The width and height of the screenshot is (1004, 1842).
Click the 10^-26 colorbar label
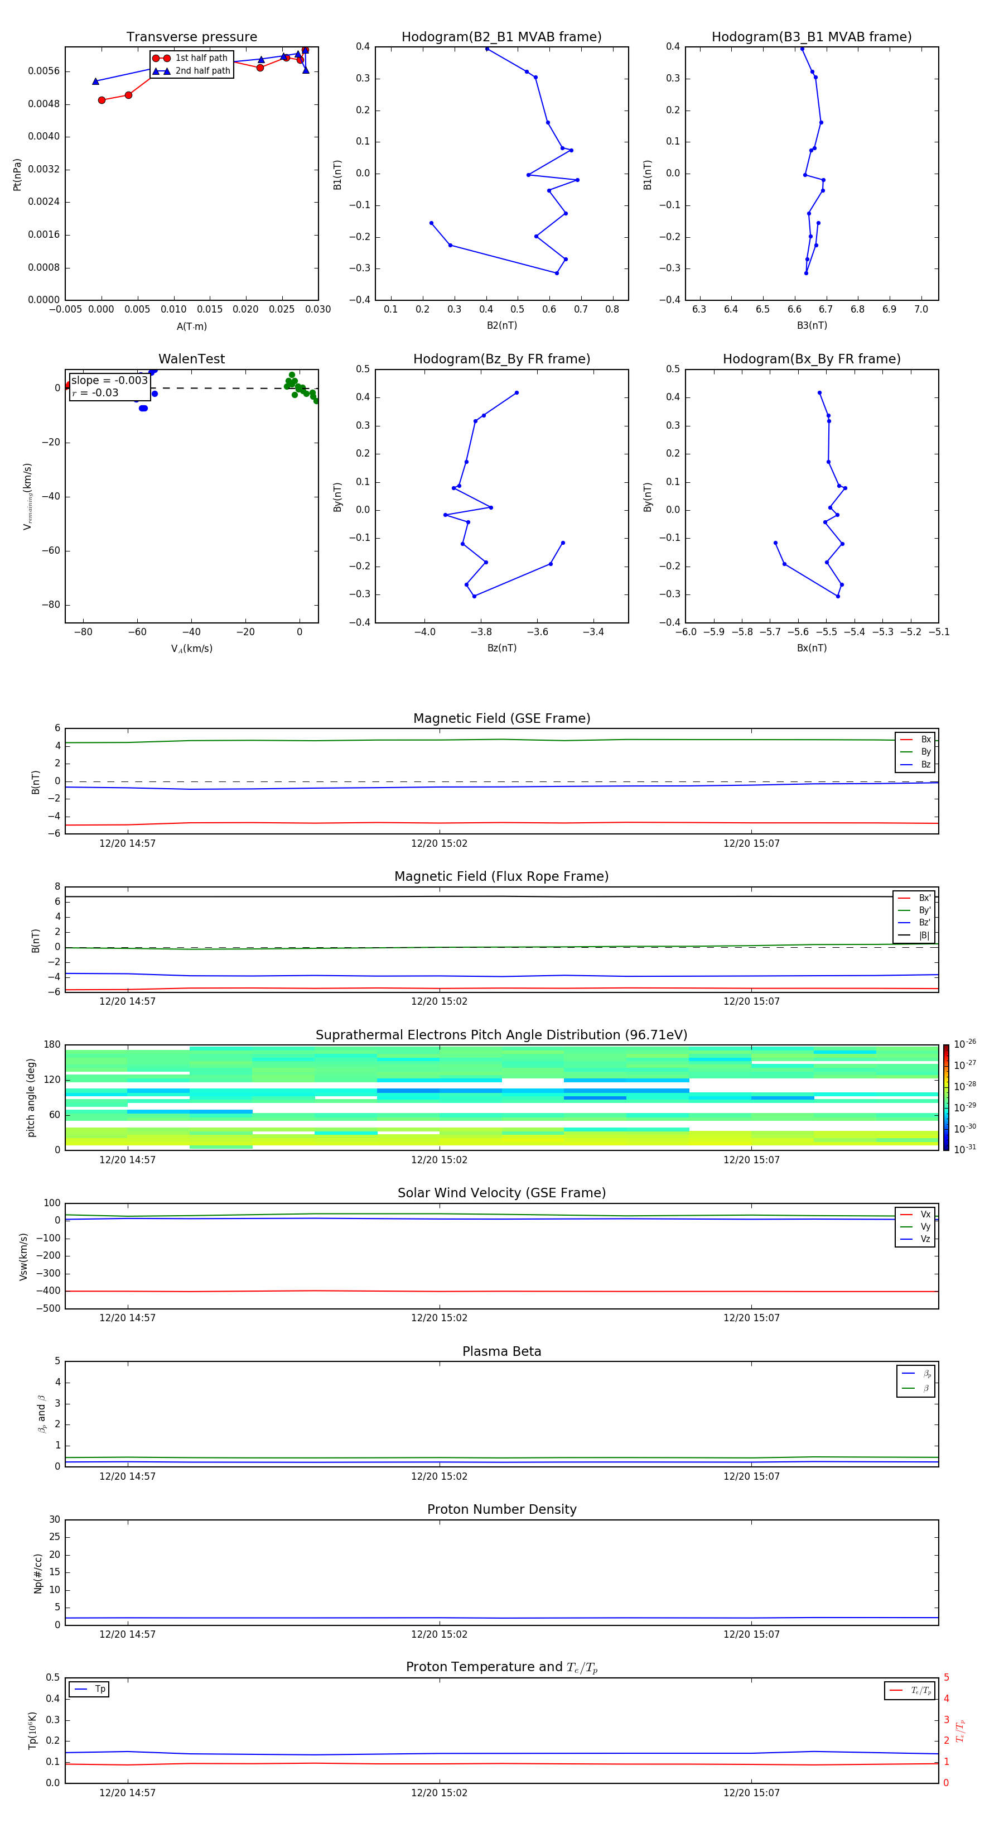click(965, 1044)
